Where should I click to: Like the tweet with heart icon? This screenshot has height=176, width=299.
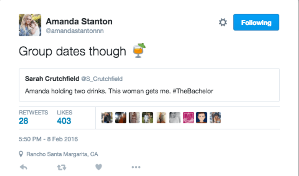tap(98, 167)
